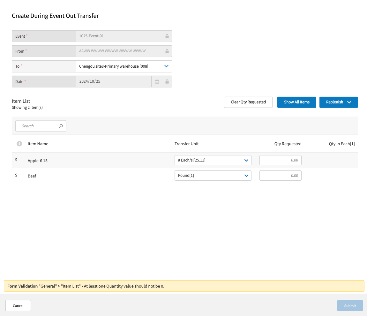Click the lock icon in Event field

coord(167,36)
